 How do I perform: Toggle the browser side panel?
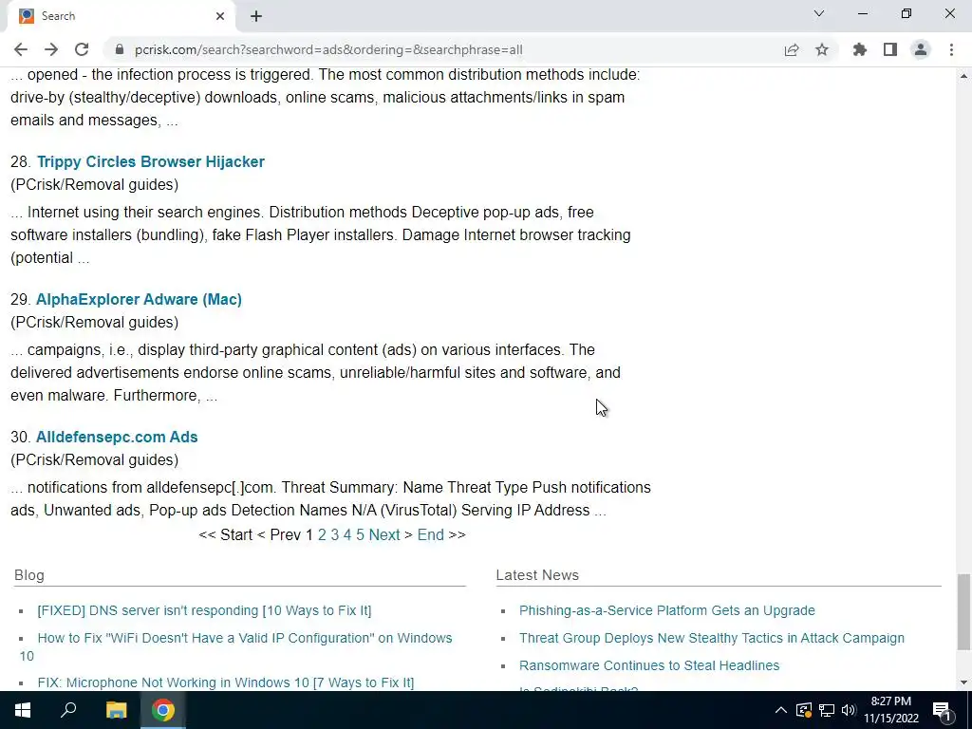(890, 49)
